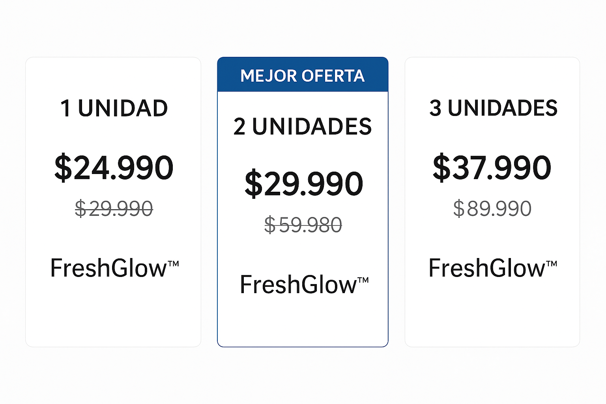The image size is (606, 404).
Task: Click the gray $89.990 original price
Action: pos(492,208)
